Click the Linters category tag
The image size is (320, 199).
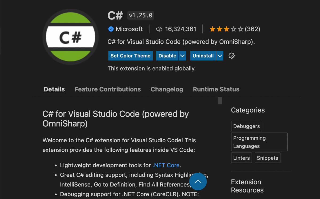(x=241, y=158)
